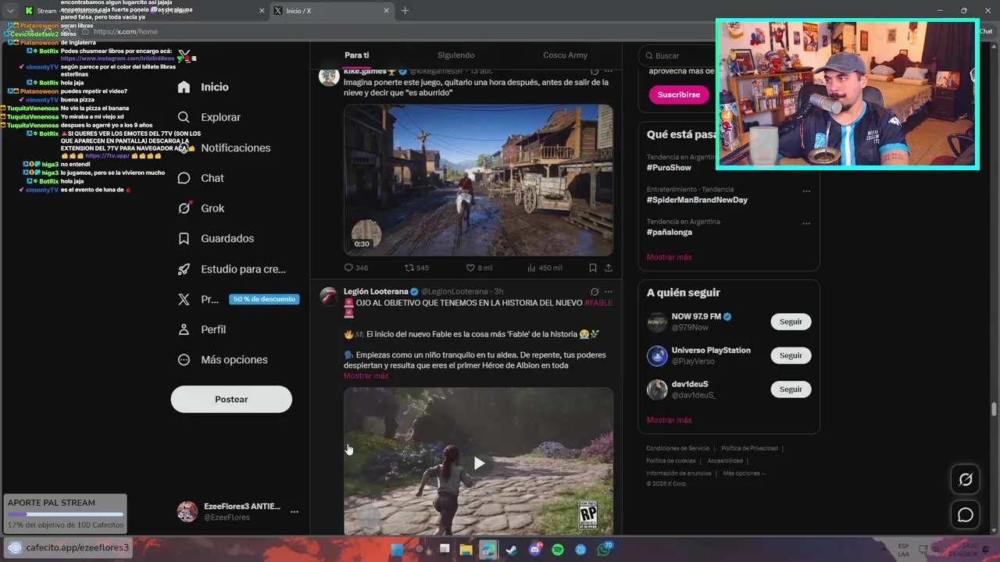The image size is (1000, 562).
Task: Play the Fable video
Action: tap(479, 463)
